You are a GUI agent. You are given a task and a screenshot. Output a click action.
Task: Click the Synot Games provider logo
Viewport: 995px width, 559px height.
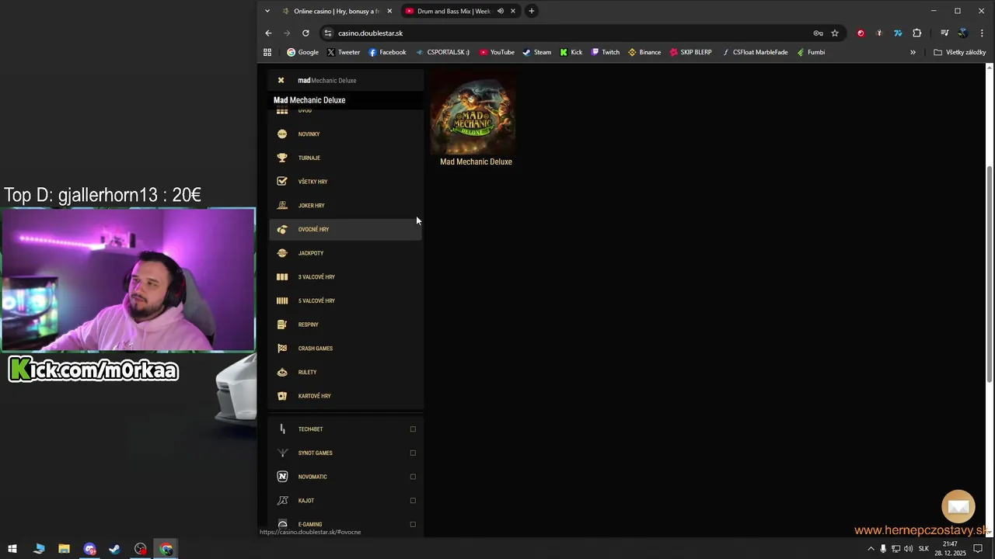282,453
